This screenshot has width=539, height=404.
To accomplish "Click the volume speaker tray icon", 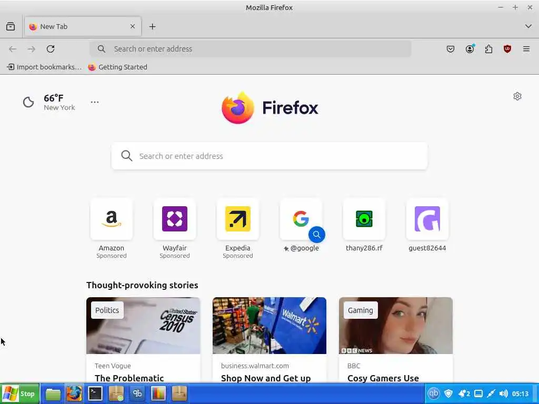I will (x=503, y=393).
